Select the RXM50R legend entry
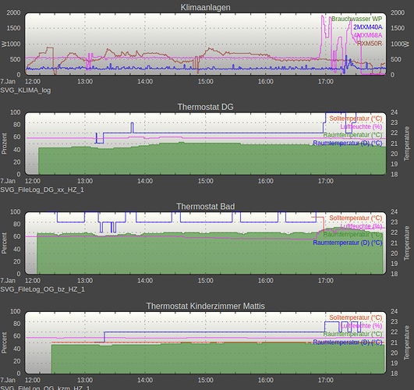Screen dimensions: 414x390 (370, 44)
